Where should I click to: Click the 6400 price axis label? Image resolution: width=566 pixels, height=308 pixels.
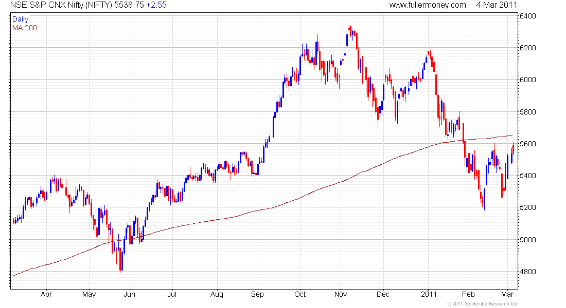528,16
